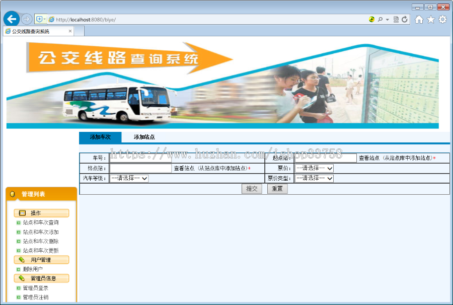Click the pencil icon on 用户管理 header

point(21,259)
